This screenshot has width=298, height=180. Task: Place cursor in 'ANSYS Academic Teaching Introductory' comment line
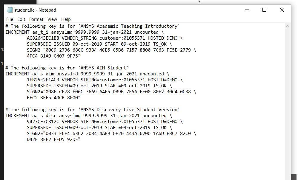point(93,26)
